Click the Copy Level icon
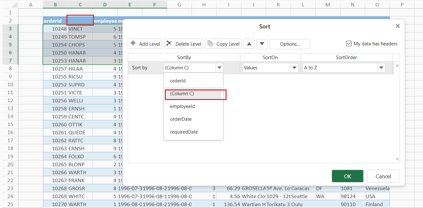This screenshot has height=208, width=423. [210, 44]
